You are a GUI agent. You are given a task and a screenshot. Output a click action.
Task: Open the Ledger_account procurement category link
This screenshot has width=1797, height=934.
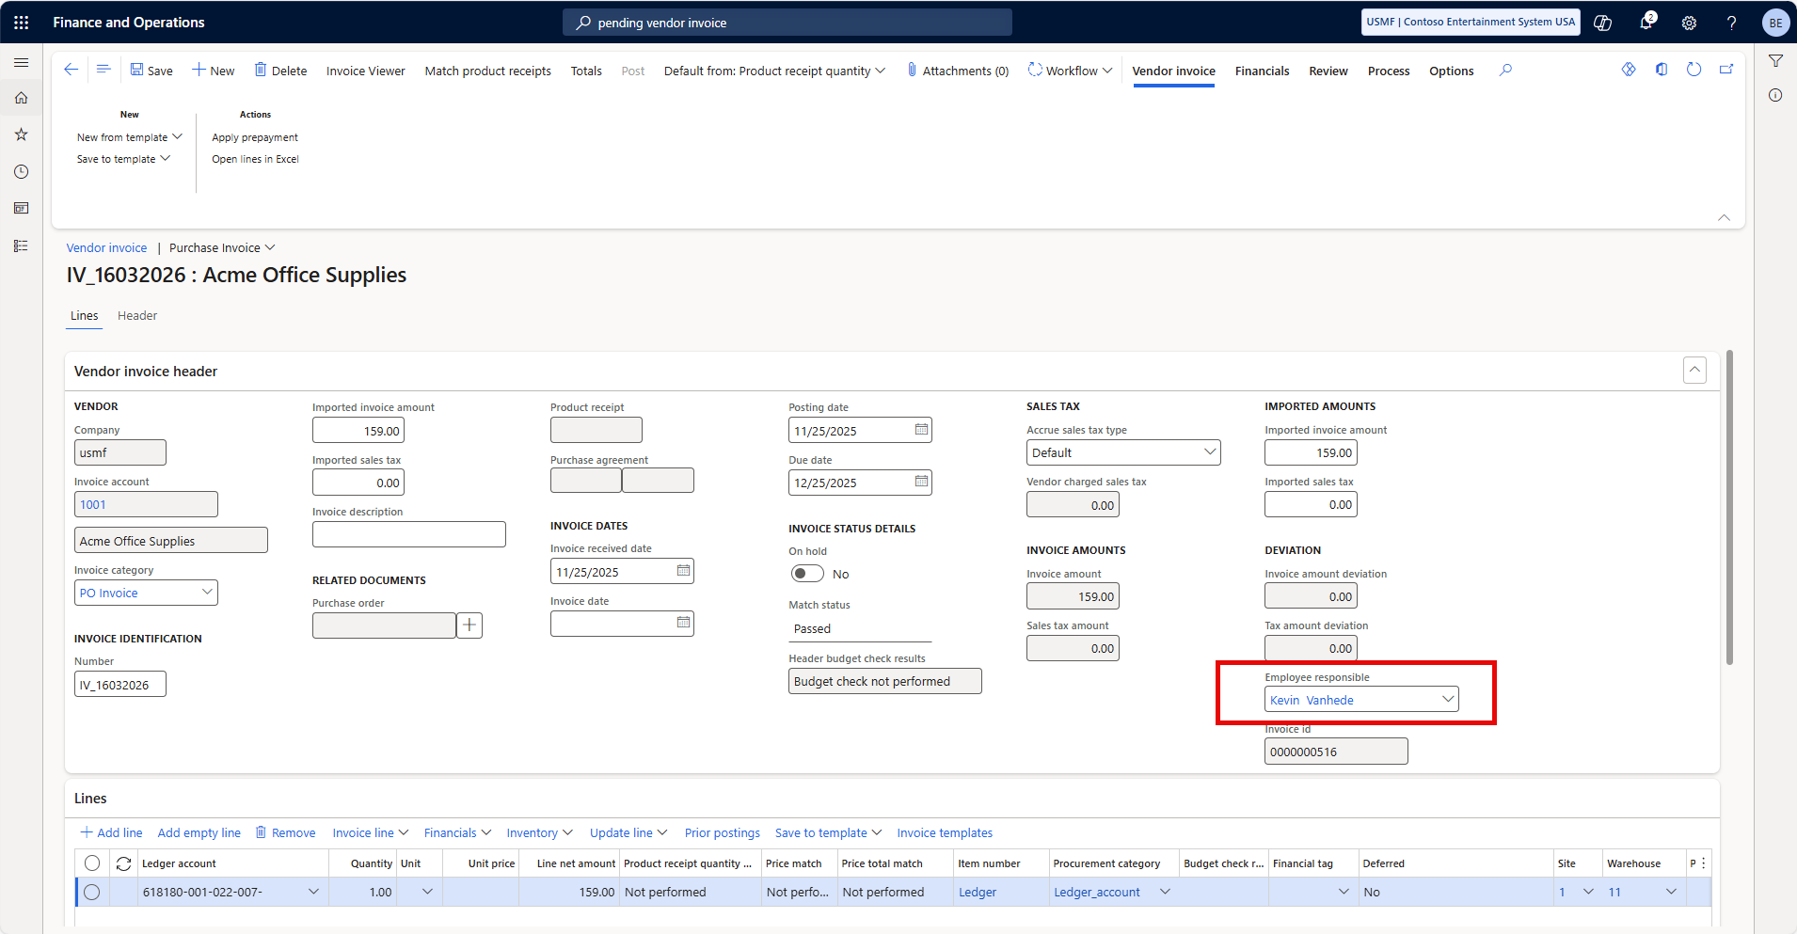click(x=1096, y=893)
